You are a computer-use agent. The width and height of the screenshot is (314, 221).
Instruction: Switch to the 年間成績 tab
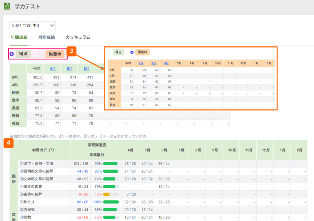[x=19, y=37]
